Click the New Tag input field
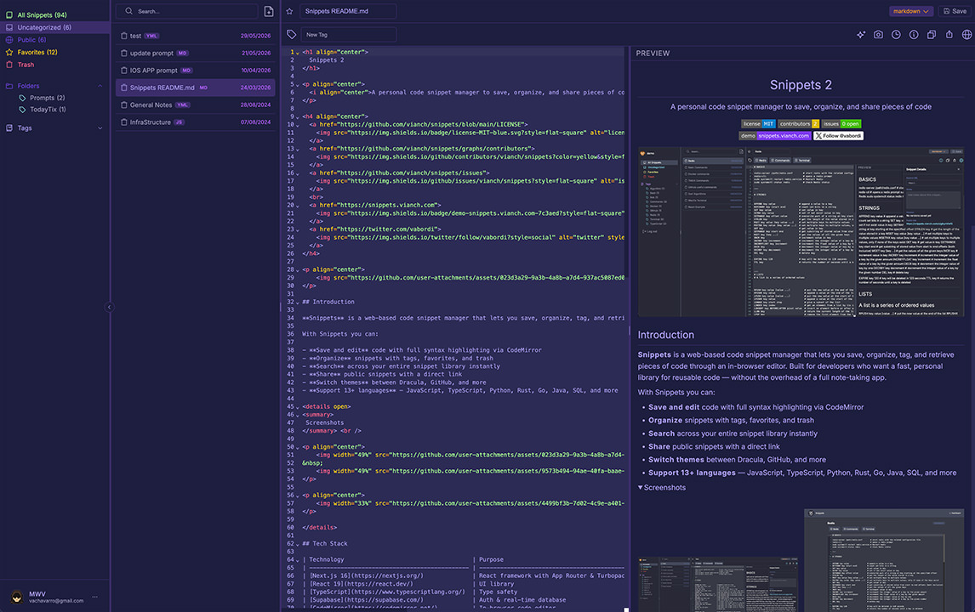 point(348,35)
